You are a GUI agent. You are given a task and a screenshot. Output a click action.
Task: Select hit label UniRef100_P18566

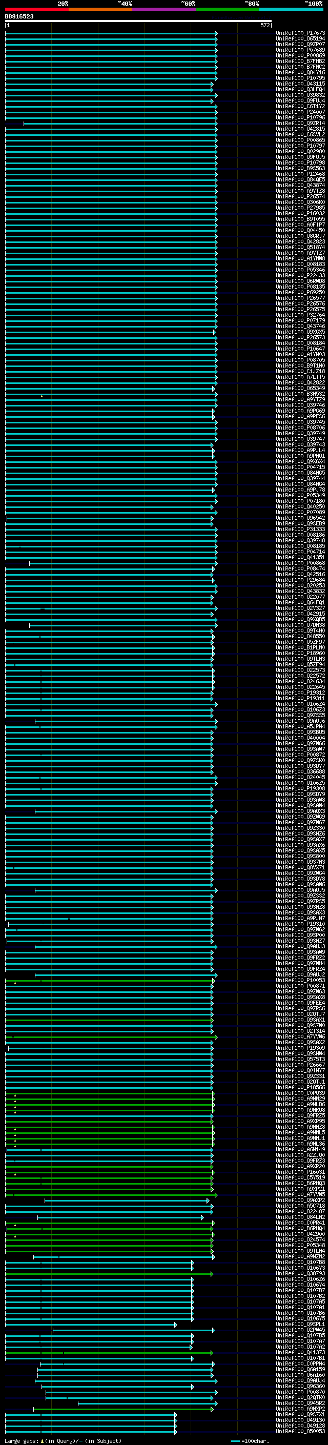click(x=300, y=1088)
